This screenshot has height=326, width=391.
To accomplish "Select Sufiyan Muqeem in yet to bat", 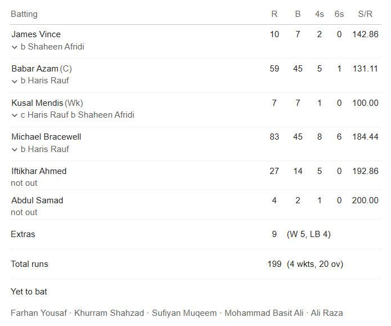I will [x=184, y=313].
